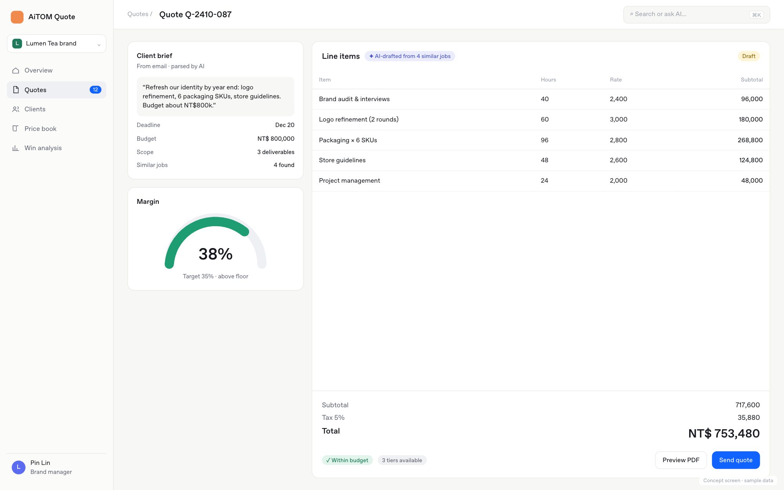Click the green Lumen Tea brand avatar
The height and width of the screenshot is (490, 784).
coord(17,44)
